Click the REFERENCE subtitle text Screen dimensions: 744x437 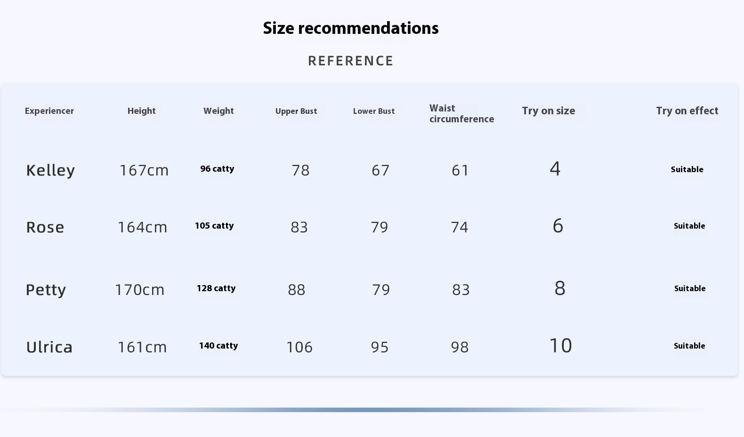pyautogui.click(x=351, y=61)
